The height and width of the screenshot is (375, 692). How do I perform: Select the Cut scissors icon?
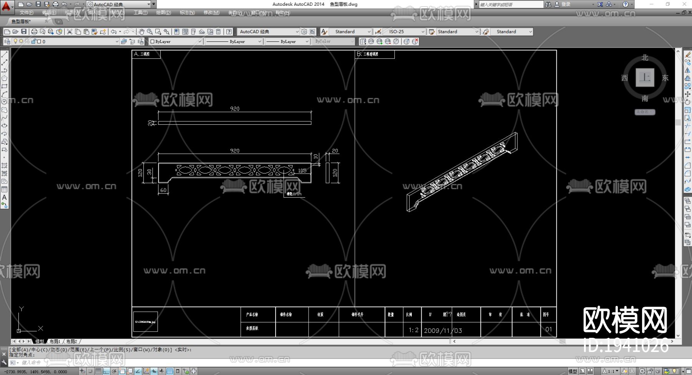(x=70, y=32)
